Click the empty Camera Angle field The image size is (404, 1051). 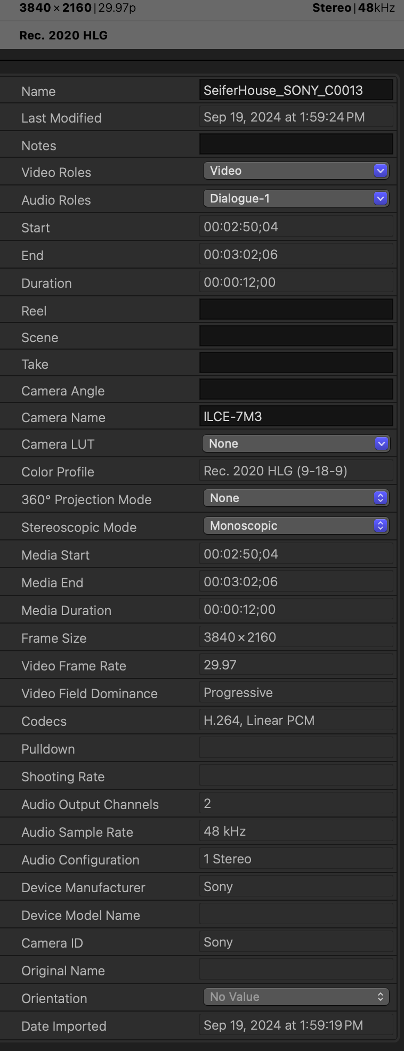[x=296, y=390]
